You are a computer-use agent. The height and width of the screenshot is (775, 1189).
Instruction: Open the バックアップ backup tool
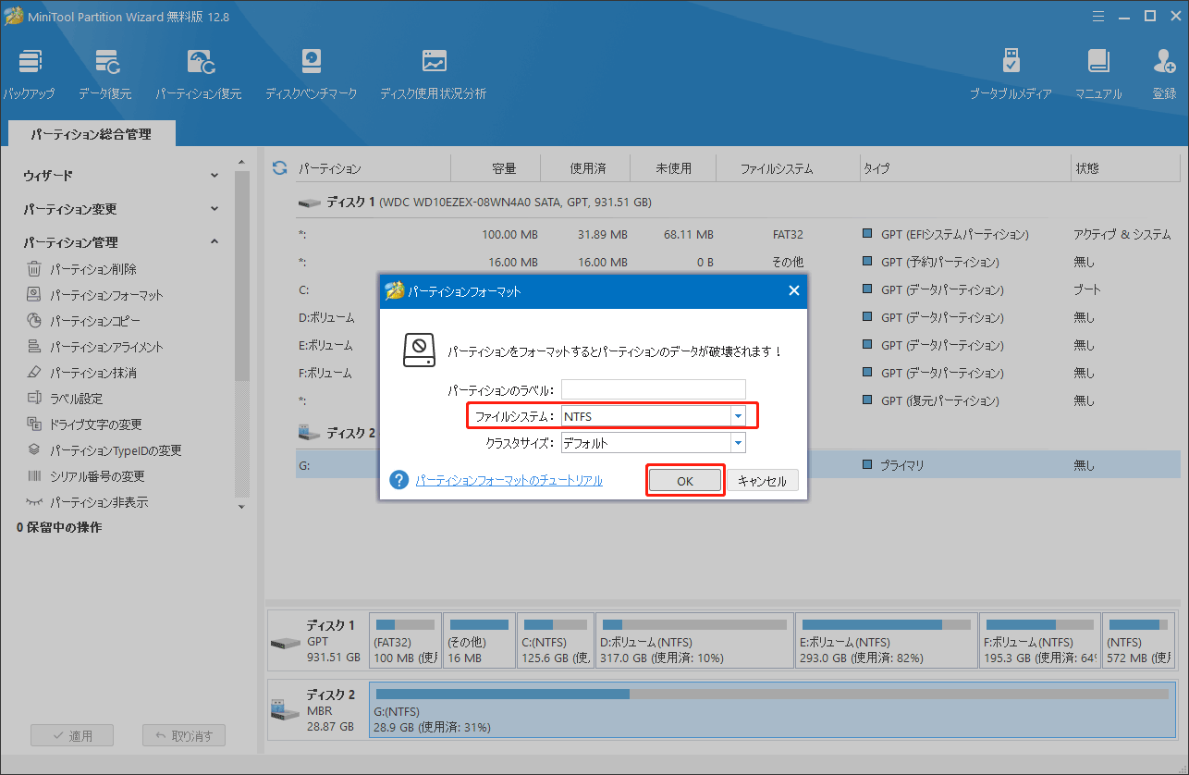point(29,75)
